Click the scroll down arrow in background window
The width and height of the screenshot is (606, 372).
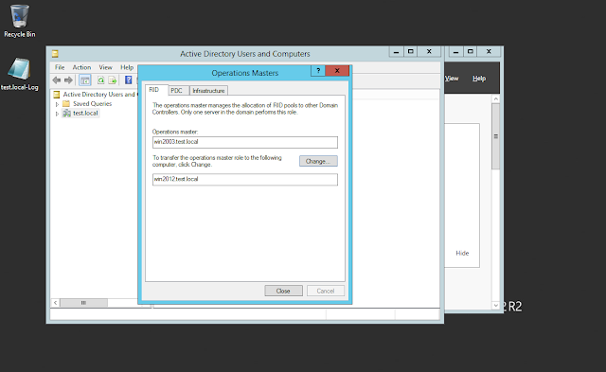point(496,305)
